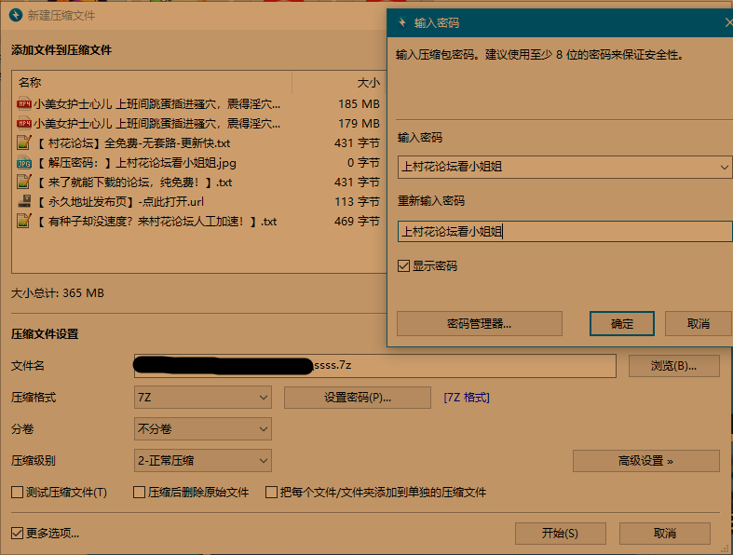The height and width of the screenshot is (555, 733).
Task: Select the 185 MB video file icon
Action: 24,104
